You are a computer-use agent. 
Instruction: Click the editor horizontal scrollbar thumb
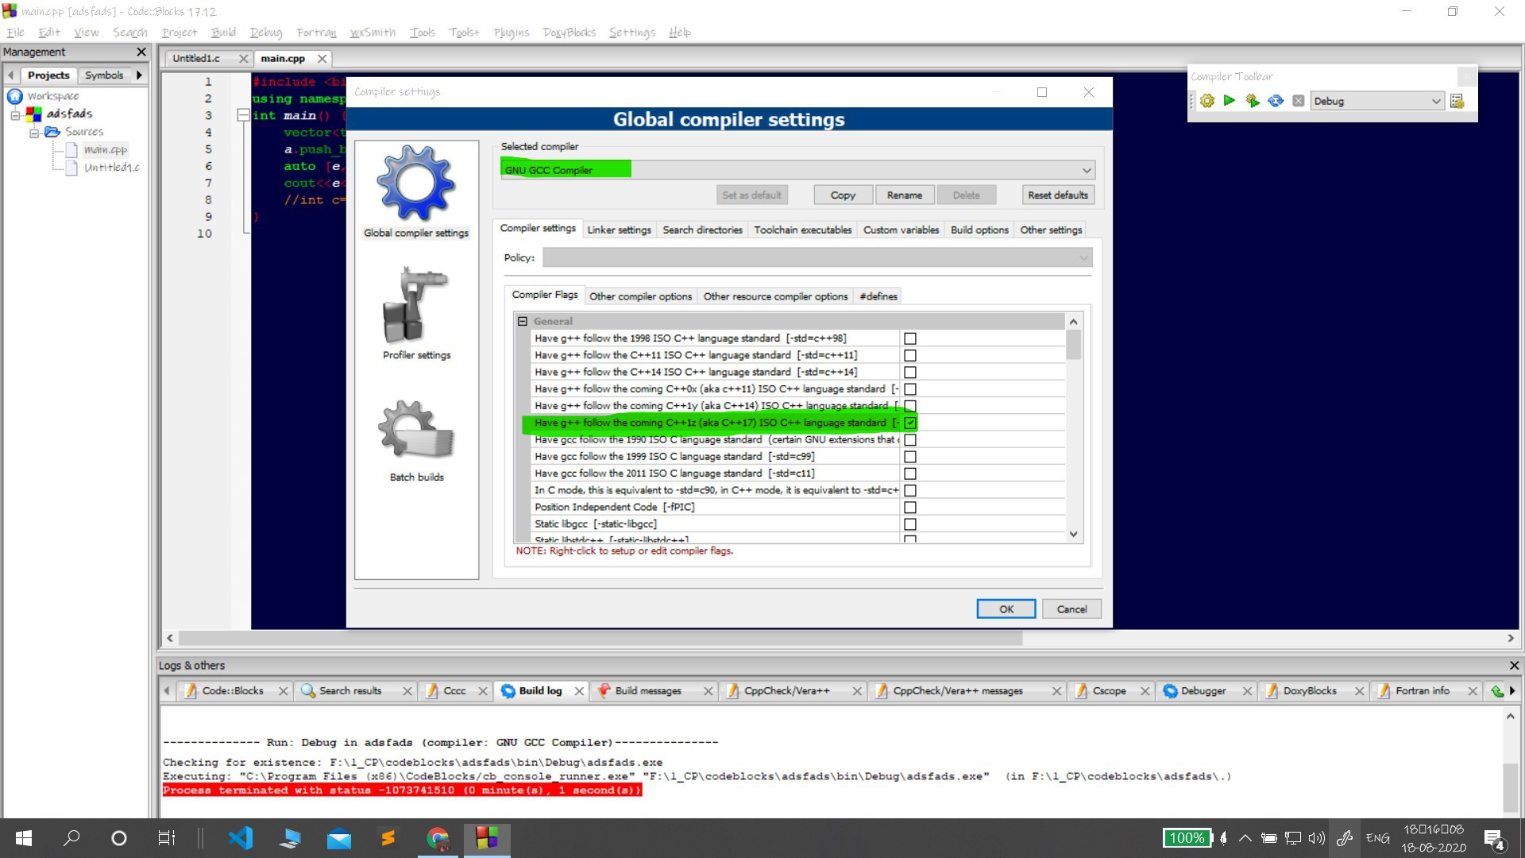tap(600, 638)
